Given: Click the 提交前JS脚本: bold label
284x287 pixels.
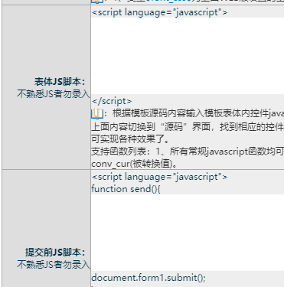Looking at the screenshot, I should 55,253.
